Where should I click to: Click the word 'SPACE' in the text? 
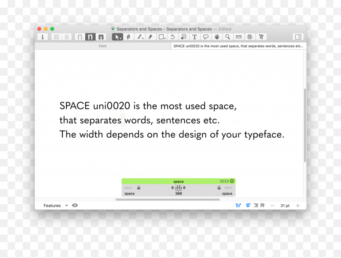75,106
